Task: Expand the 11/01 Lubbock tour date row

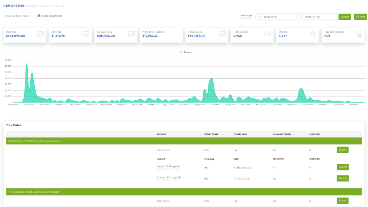Action: click(x=33, y=192)
